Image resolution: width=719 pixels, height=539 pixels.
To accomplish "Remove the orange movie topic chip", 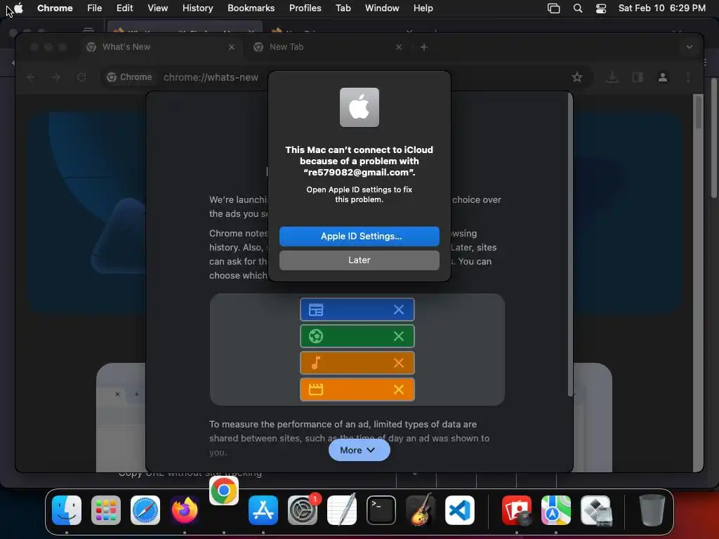I will tap(399, 390).
